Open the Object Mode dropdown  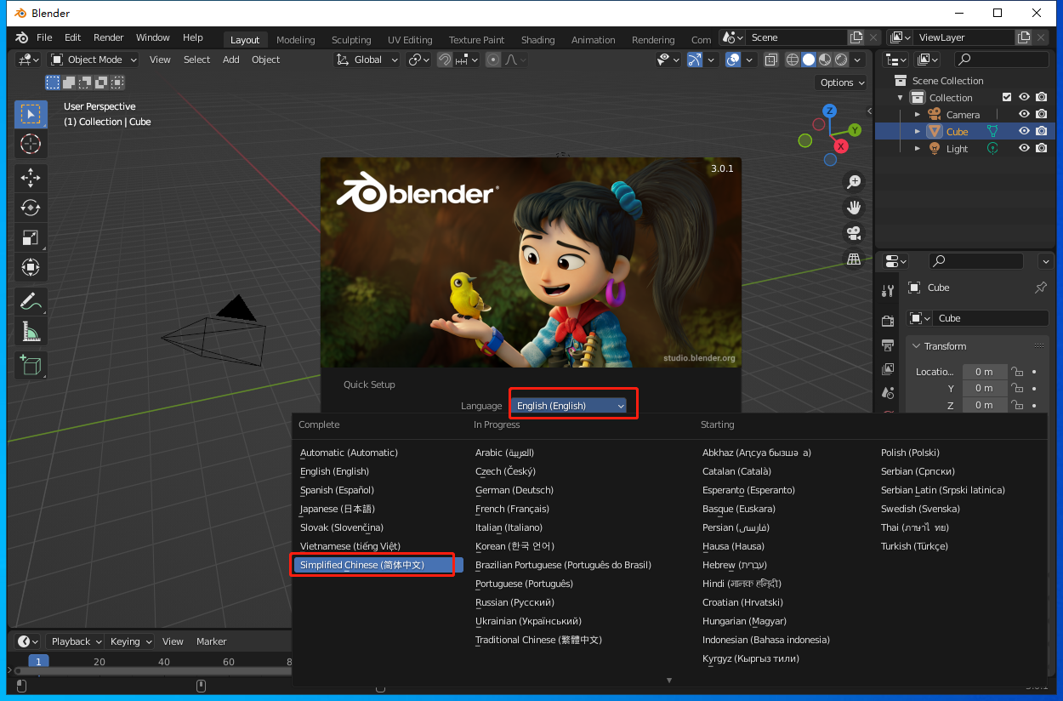pyautogui.click(x=94, y=60)
